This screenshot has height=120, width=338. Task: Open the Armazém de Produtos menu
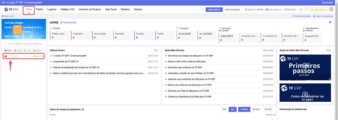point(90,9)
